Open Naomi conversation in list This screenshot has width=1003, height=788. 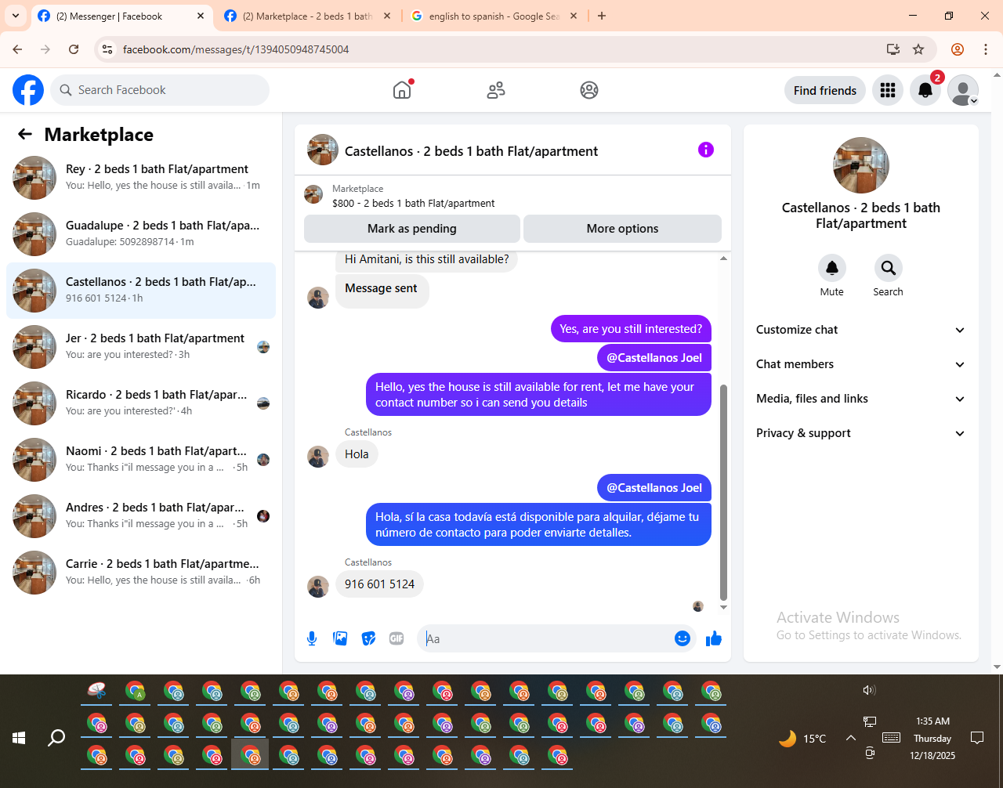coord(141,460)
